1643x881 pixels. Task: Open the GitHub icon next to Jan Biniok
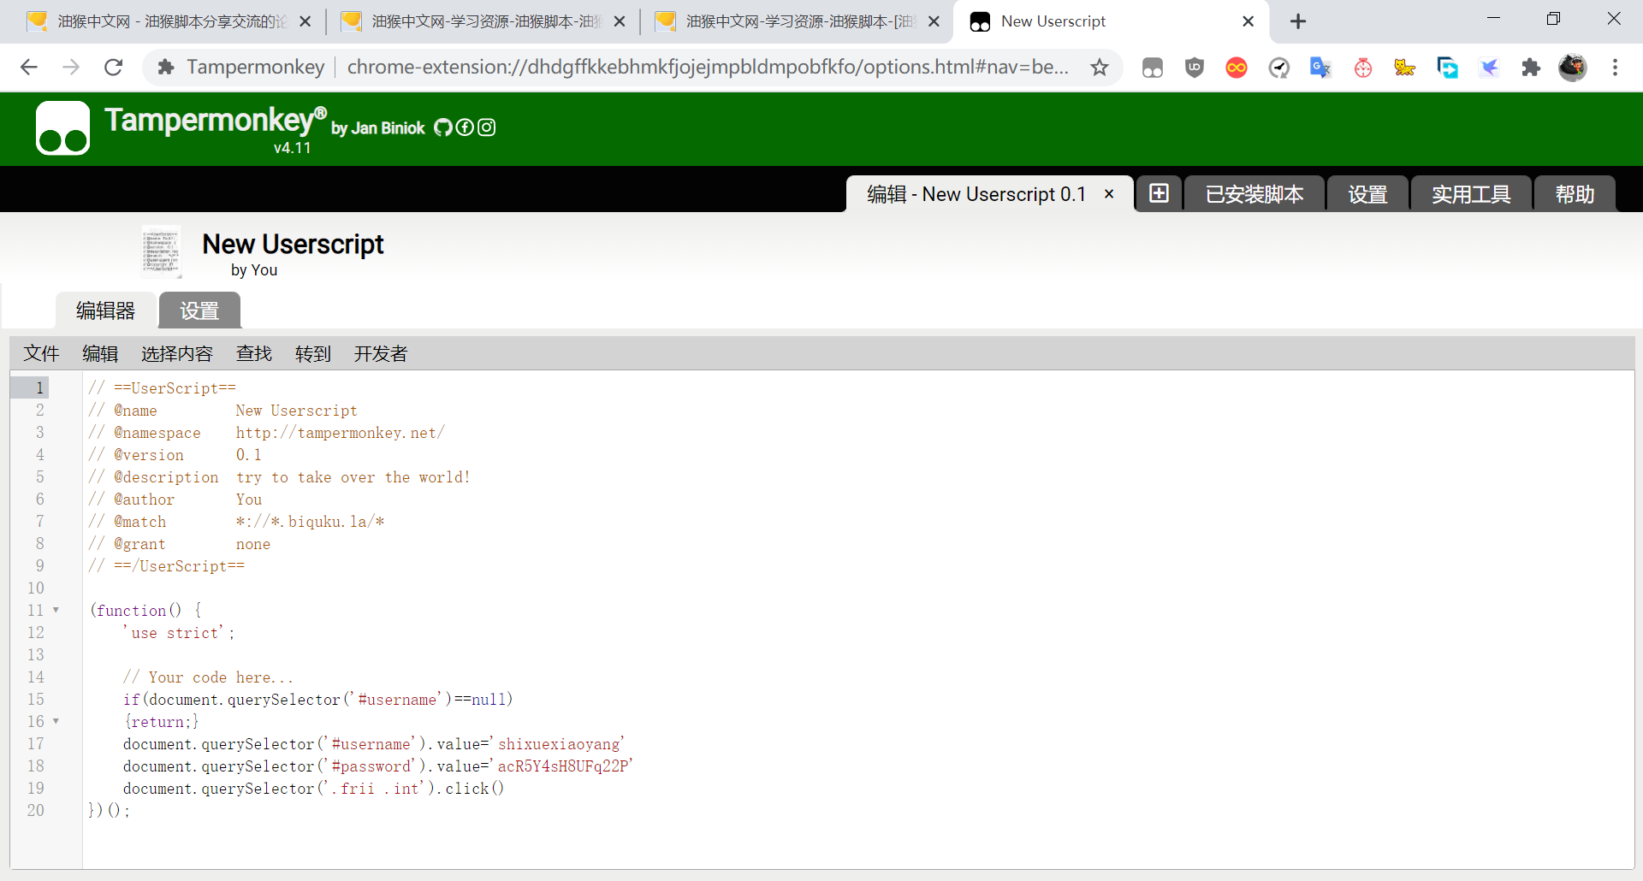coord(443,127)
